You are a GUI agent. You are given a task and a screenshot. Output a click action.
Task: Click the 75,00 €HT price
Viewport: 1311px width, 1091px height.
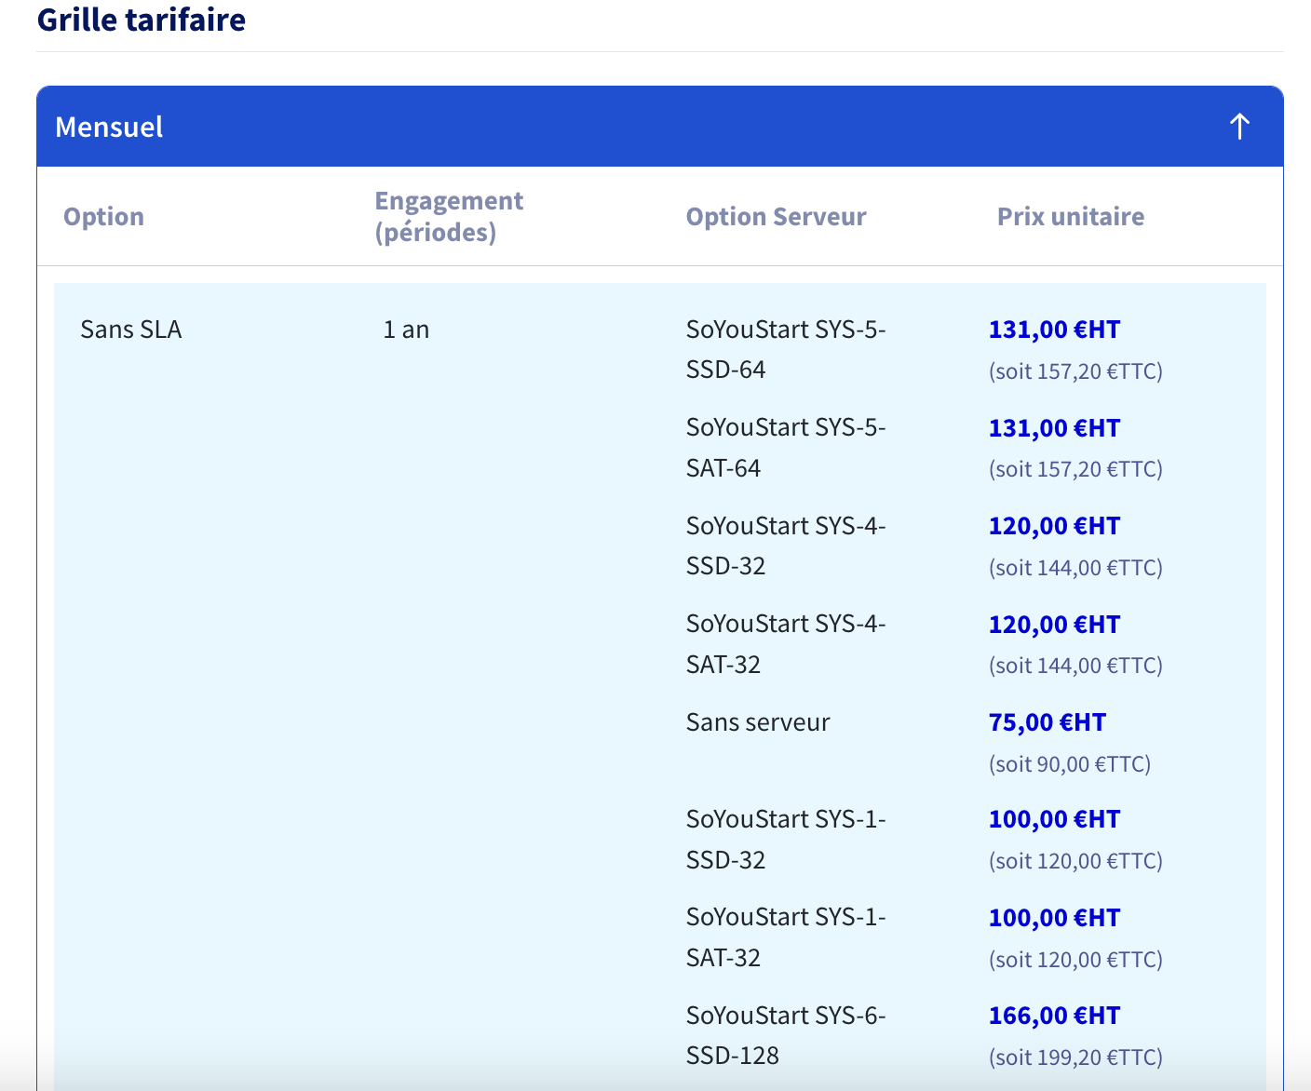1047,722
